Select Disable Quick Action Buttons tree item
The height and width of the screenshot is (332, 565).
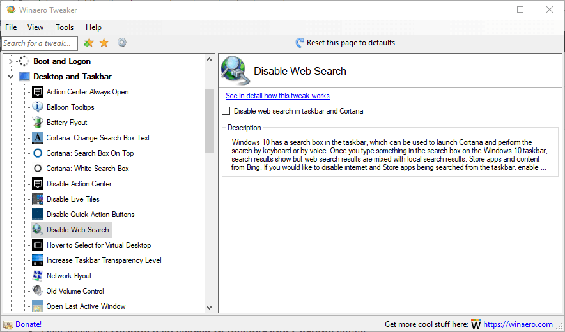(x=91, y=215)
